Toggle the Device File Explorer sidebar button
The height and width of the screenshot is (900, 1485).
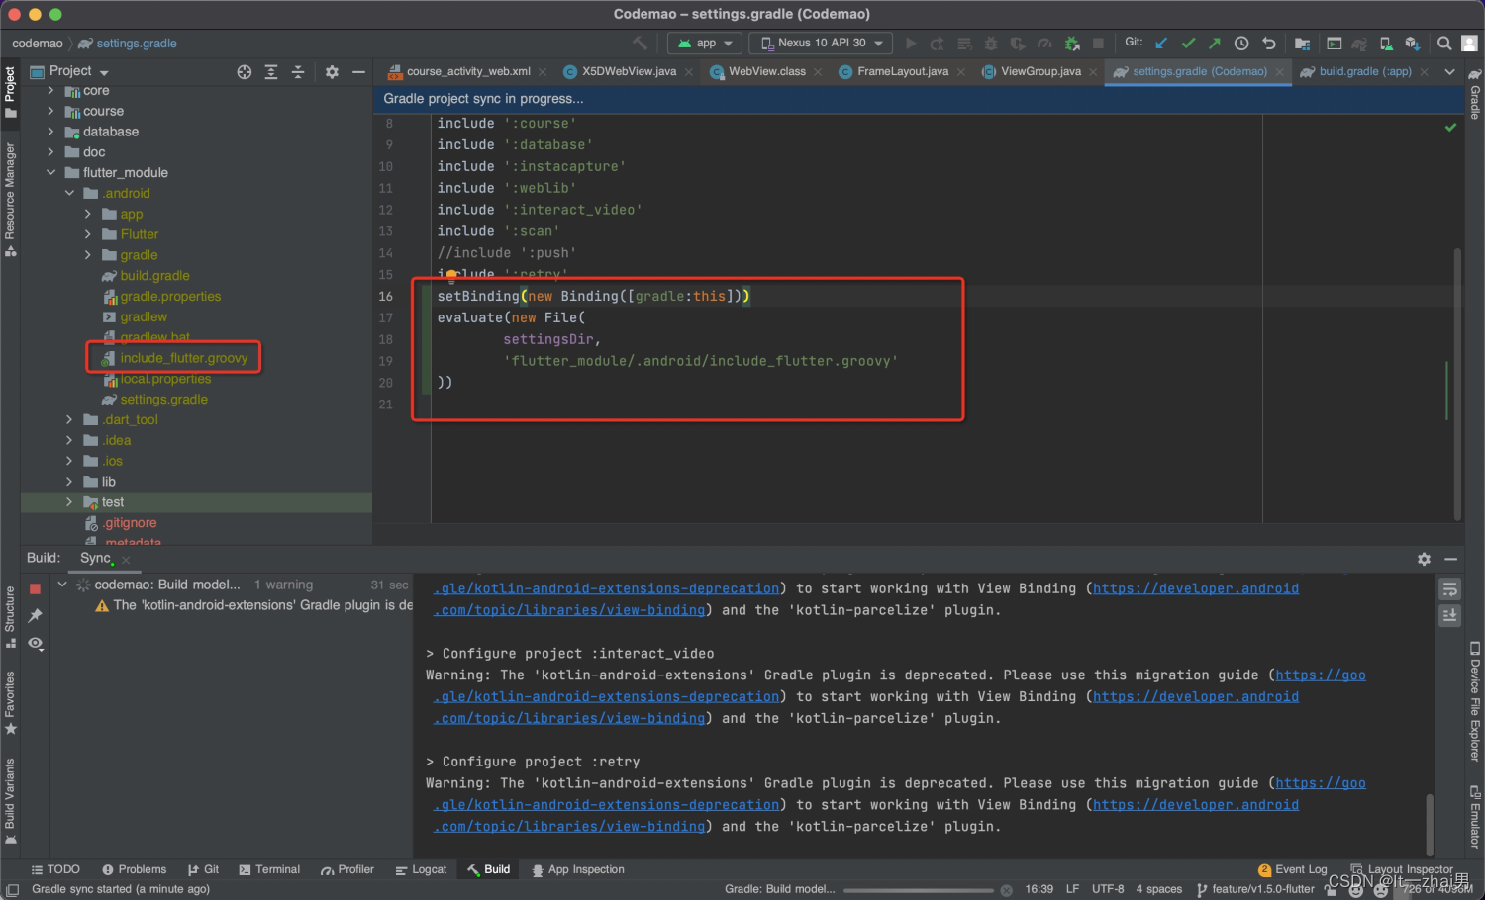click(1474, 701)
